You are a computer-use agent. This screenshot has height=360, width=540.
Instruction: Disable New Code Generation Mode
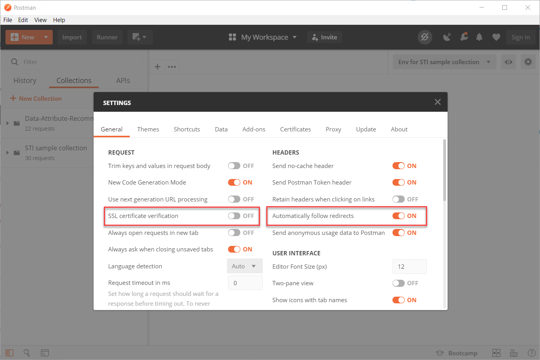[x=234, y=182]
